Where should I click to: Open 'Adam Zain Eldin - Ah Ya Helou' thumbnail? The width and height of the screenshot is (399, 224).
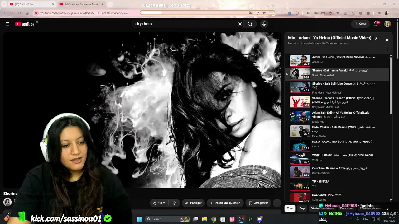[x=300, y=117]
